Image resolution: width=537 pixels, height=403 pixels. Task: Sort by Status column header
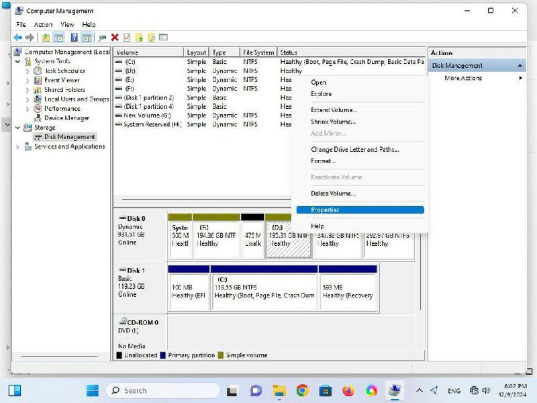point(351,52)
